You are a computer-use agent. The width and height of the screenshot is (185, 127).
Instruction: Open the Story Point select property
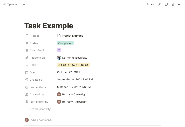point(37,50)
